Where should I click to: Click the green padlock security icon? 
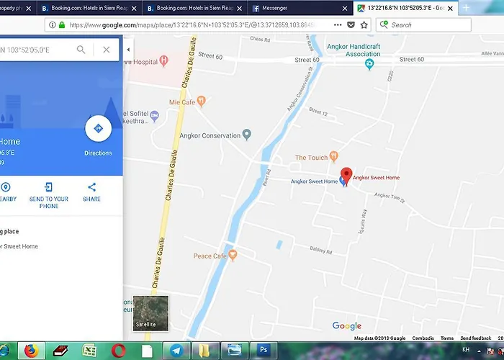pyautogui.click(x=62, y=24)
